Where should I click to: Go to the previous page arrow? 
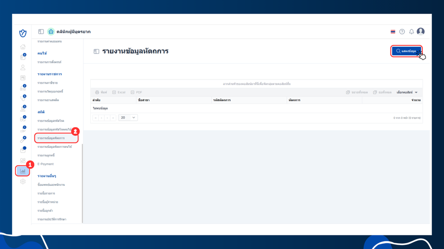point(101,118)
